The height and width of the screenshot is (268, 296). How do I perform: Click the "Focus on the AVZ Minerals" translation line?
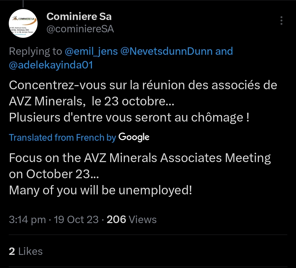(140, 158)
